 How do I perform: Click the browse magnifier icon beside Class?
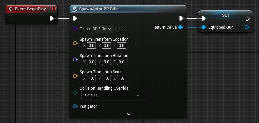(x=124, y=29)
